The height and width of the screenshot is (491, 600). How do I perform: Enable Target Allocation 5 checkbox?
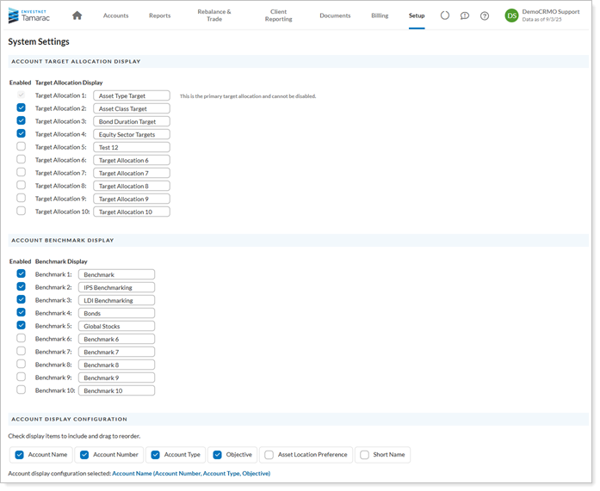22,147
